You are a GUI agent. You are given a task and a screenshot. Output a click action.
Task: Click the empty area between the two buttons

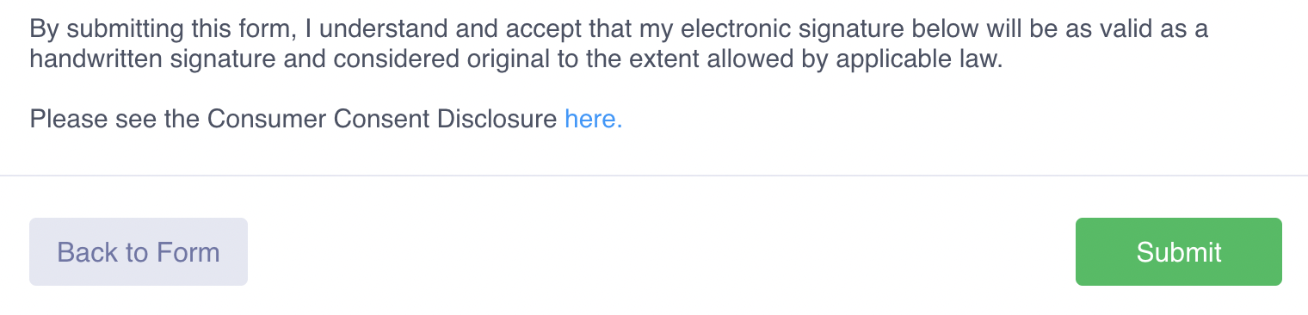click(x=662, y=251)
